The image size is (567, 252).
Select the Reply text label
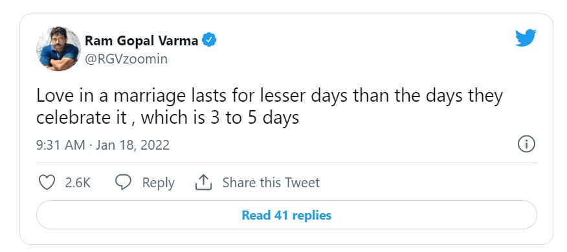(x=159, y=183)
